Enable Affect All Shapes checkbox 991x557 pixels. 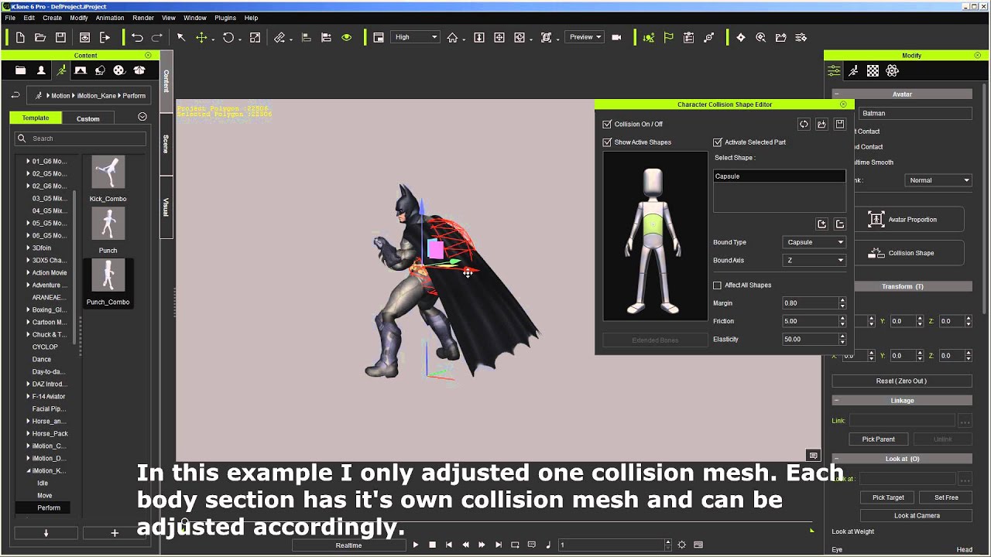[x=717, y=285]
